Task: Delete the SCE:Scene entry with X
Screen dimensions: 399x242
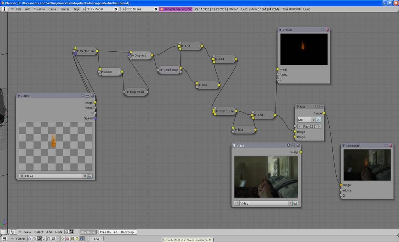Action: coord(156,9)
